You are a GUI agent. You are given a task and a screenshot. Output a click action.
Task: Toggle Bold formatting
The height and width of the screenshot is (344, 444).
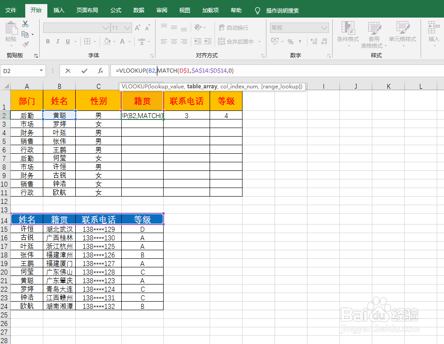[x=48, y=41]
